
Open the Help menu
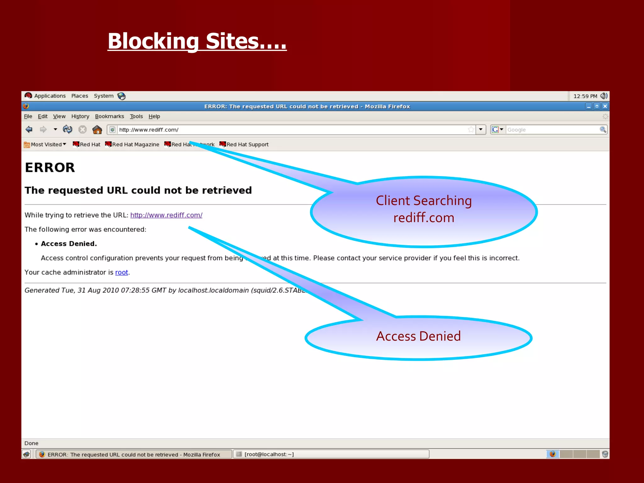pos(154,116)
